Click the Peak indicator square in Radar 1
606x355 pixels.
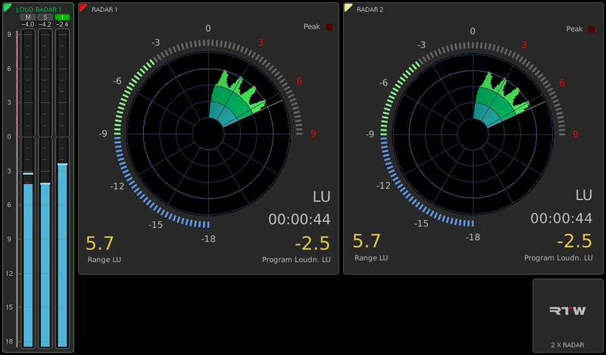coord(330,26)
